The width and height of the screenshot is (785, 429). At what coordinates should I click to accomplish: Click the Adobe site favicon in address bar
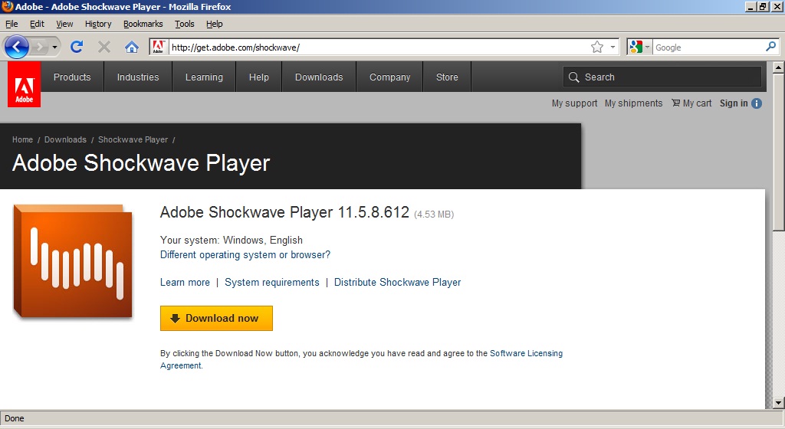pos(158,47)
